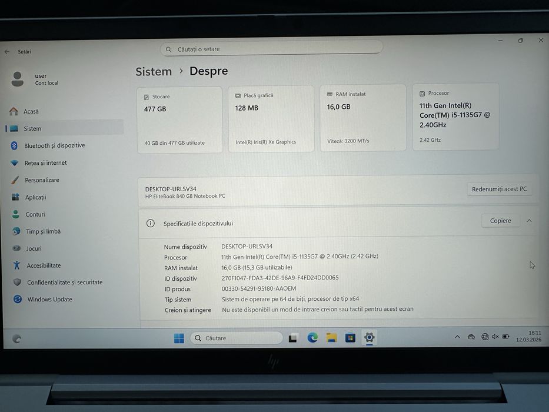This screenshot has height=412, width=549.
Task: Open the Windows Start button
Action: pos(179,338)
